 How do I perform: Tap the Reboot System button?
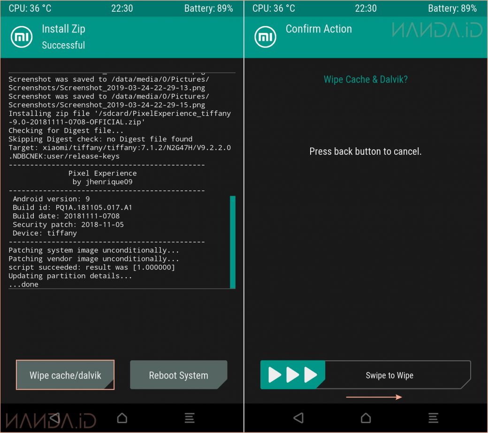pyautogui.click(x=178, y=375)
